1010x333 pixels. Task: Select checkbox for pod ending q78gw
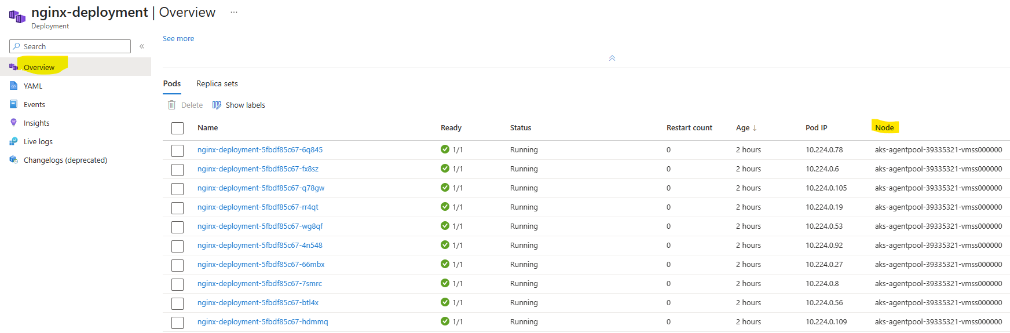(178, 189)
